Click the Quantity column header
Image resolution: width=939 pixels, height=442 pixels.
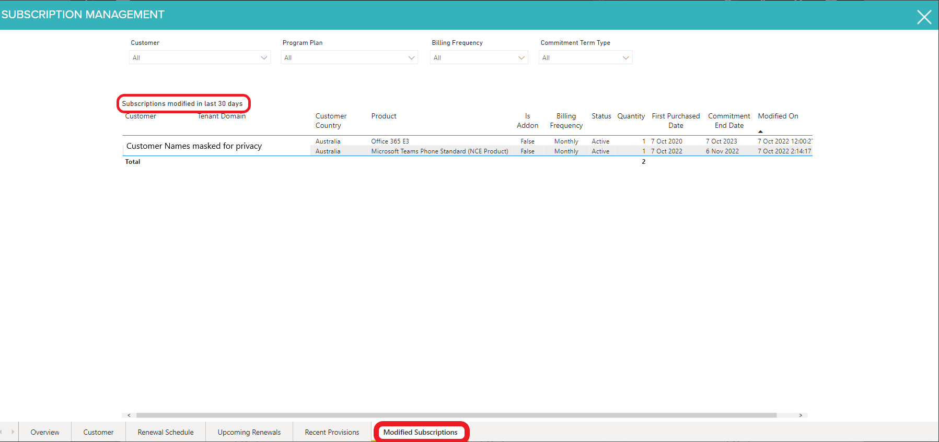click(x=631, y=116)
